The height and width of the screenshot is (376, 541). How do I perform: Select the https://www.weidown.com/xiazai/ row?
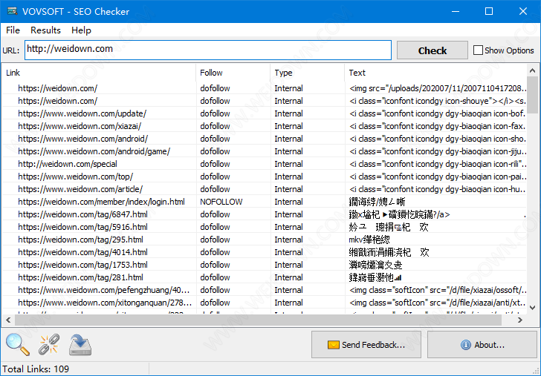click(x=265, y=126)
